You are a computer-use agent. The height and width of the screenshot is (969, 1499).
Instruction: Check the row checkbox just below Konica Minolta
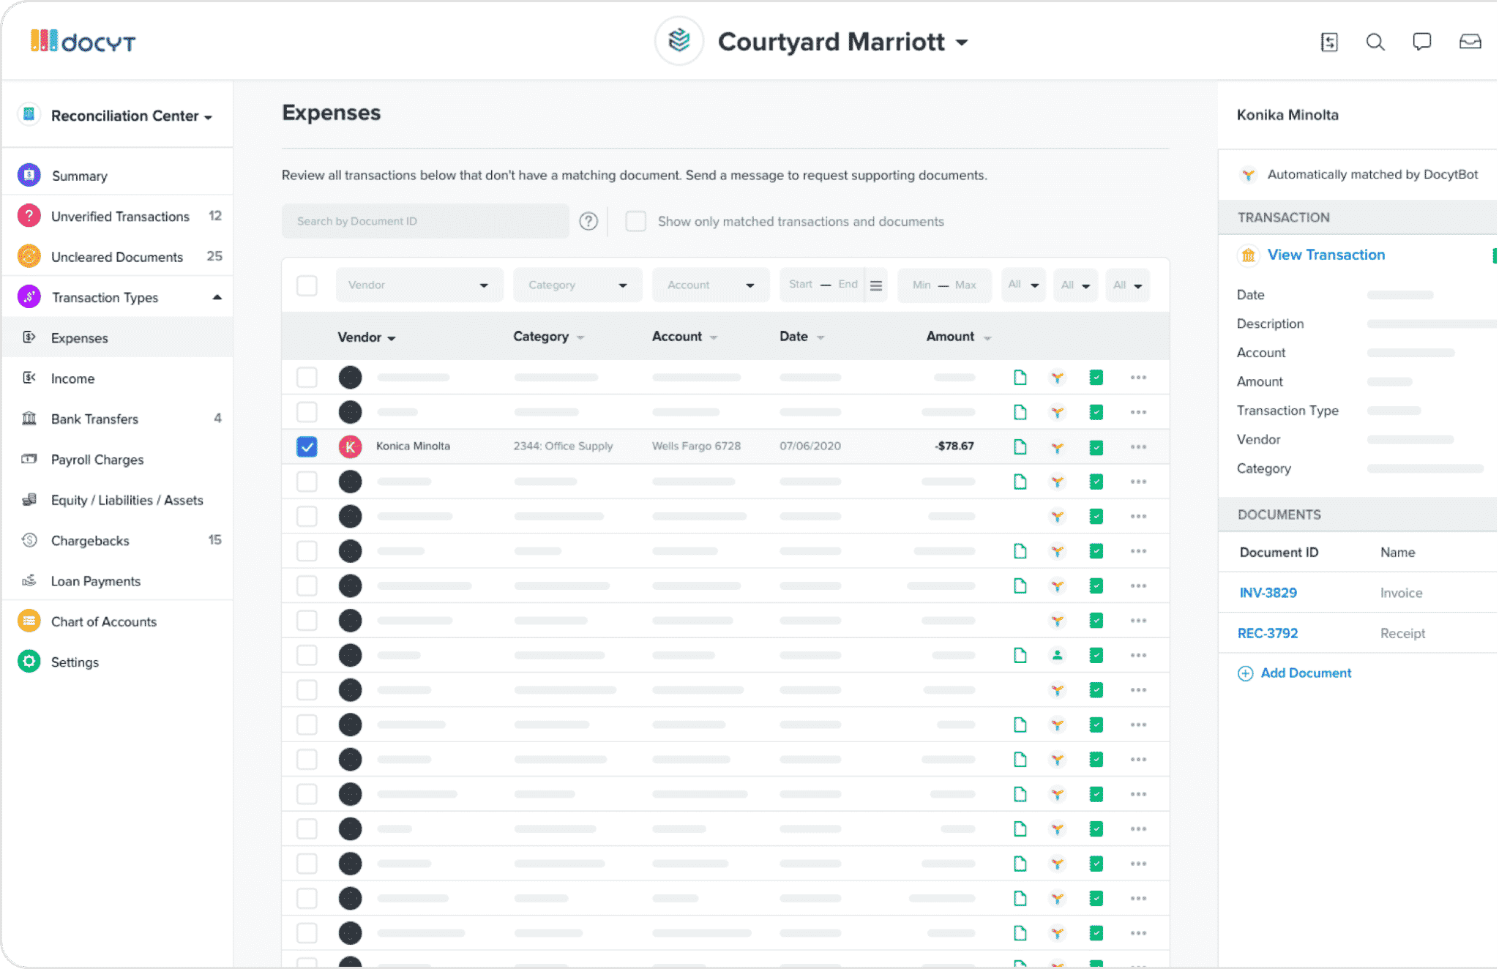pyautogui.click(x=307, y=482)
